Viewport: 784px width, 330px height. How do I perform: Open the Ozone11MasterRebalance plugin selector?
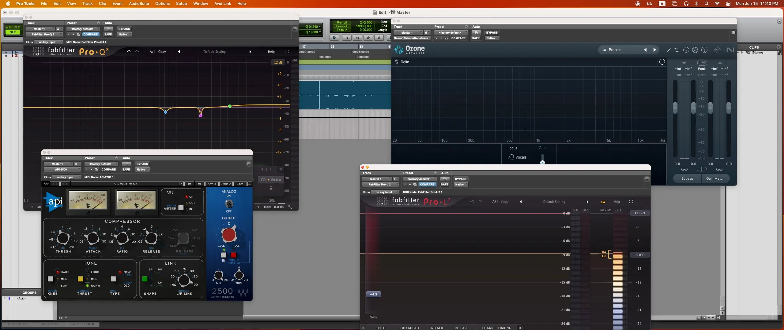[411, 38]
